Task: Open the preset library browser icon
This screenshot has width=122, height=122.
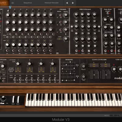Action: 13,3
